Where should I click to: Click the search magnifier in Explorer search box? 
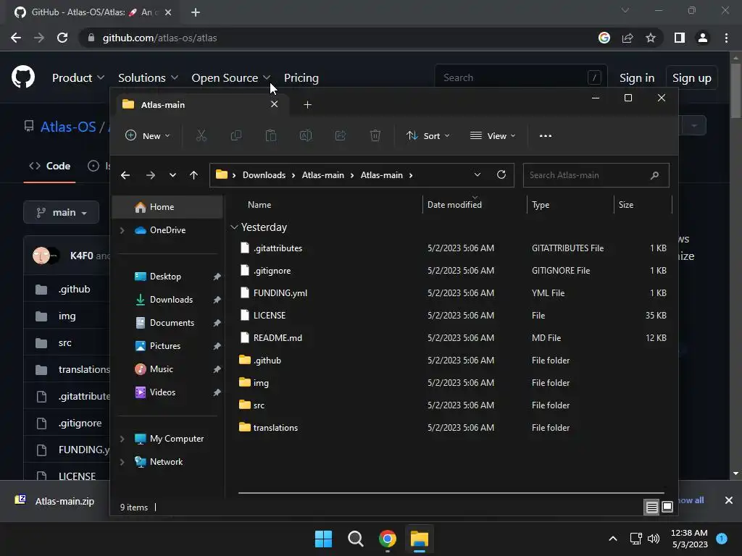click(654, 175)
